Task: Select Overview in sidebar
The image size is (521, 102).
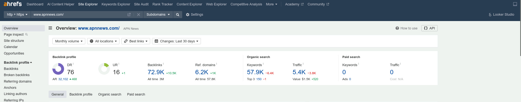Action: tap(23, 28)
